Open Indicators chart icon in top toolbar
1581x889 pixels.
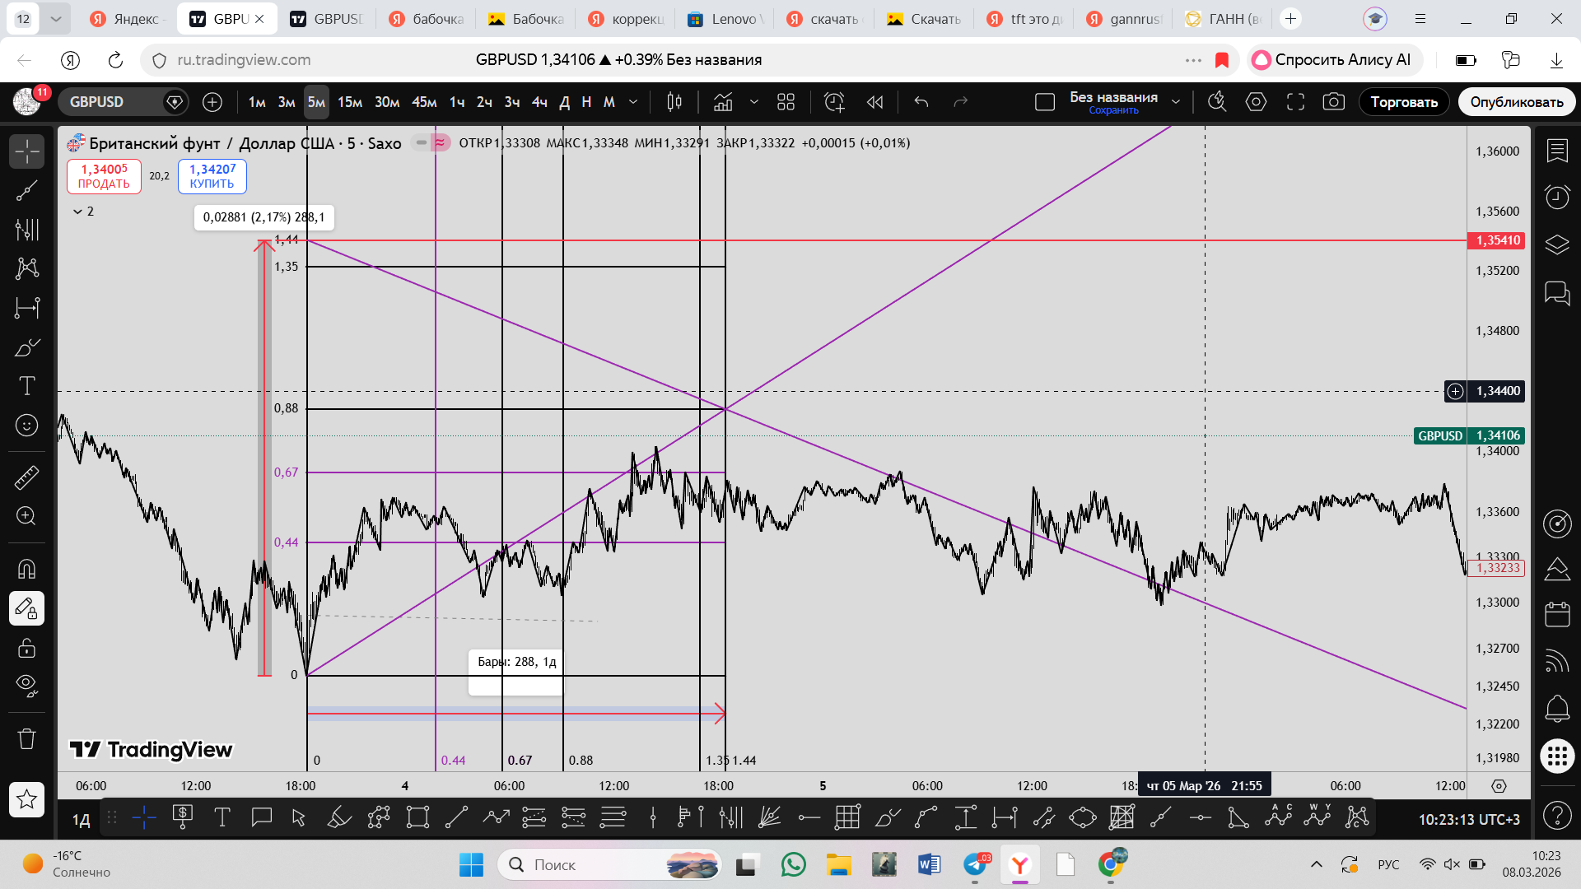pos(723,102)
